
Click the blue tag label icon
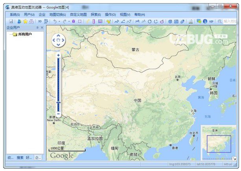[182, 21]
